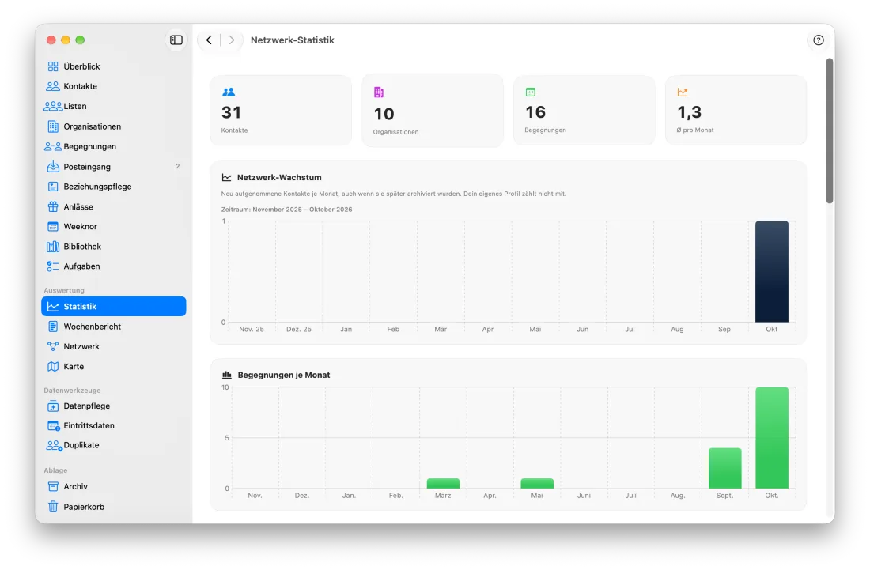Open the Wochenbericht icon
870x570 pixels.
click(x=53, y=327)
